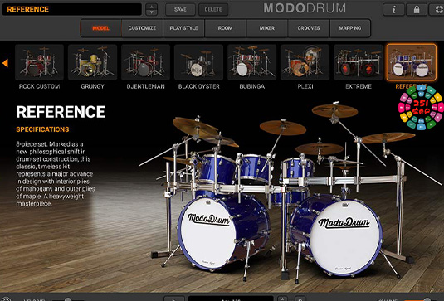Select the highlighted Reference kit thumbnail
This screenshot has width=444, height=301.
point(412,62)
